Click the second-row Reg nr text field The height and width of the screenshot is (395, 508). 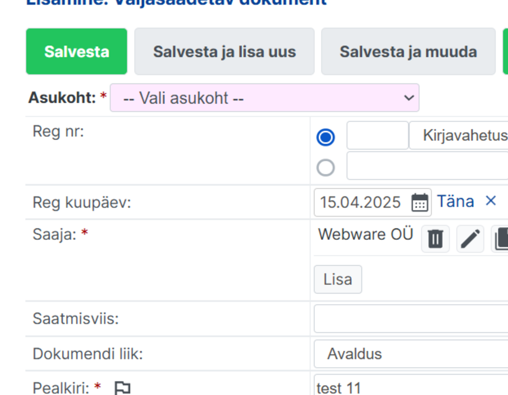point(427,166)
